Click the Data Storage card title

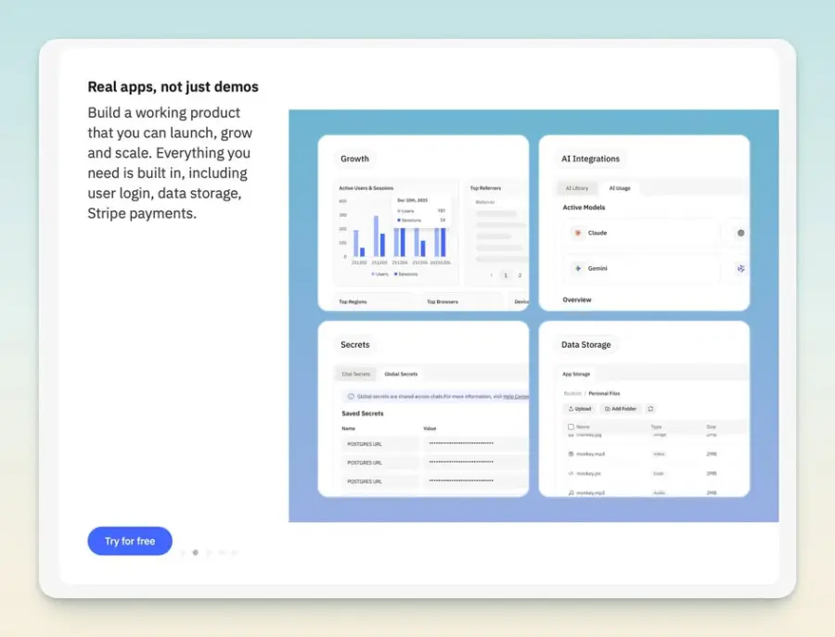point(585,344)
